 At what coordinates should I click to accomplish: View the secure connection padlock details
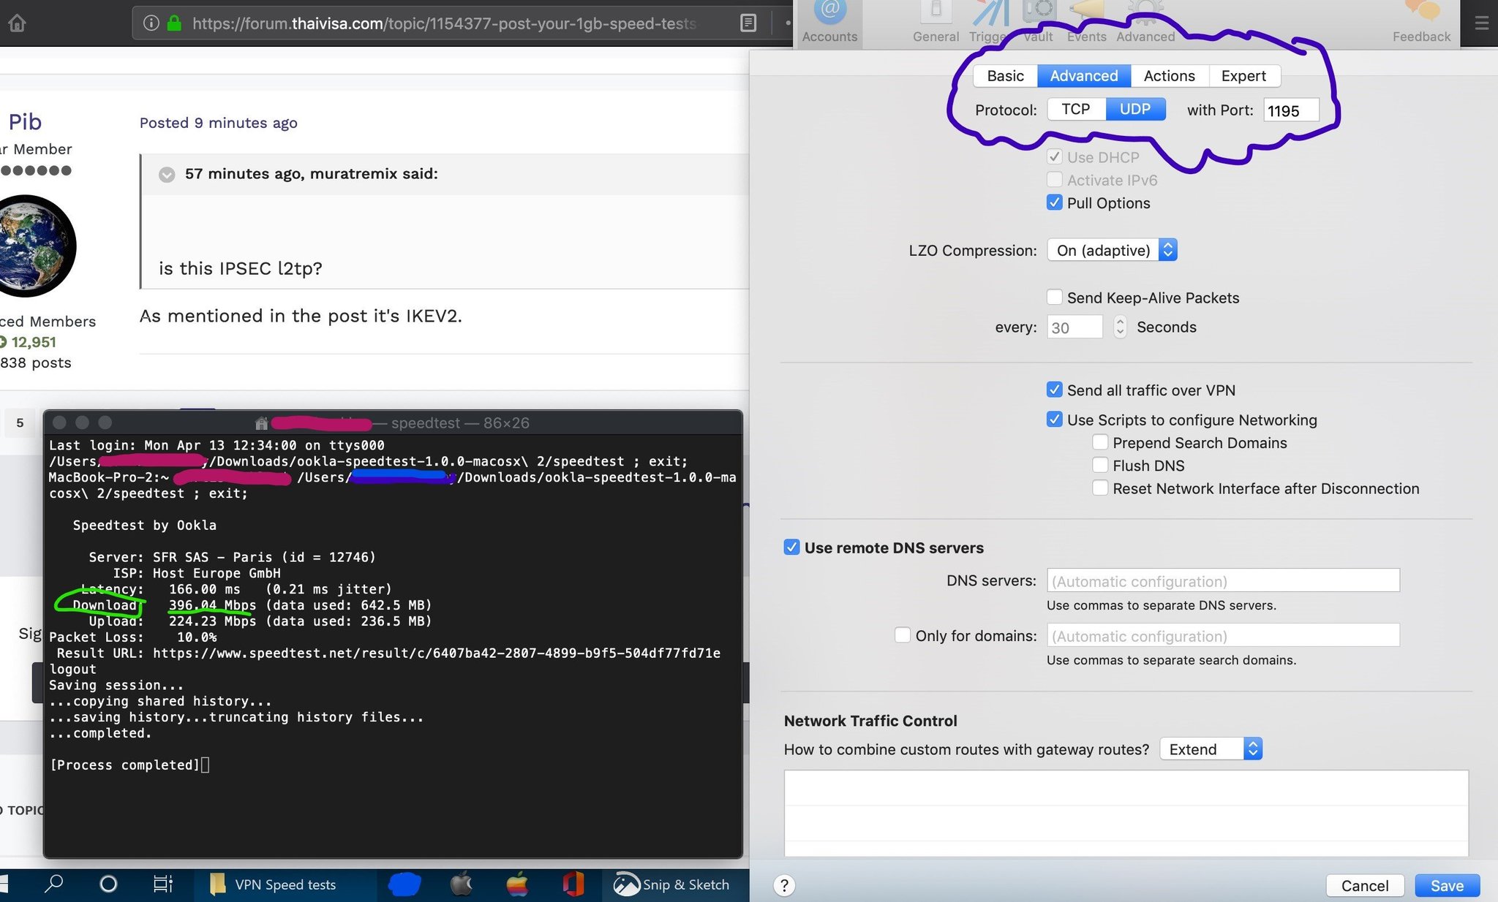(174, 23)
